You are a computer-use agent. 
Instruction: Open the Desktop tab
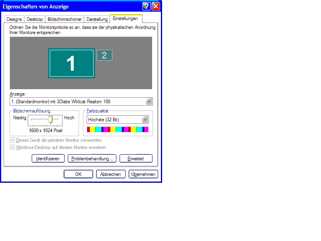(35, 19)
